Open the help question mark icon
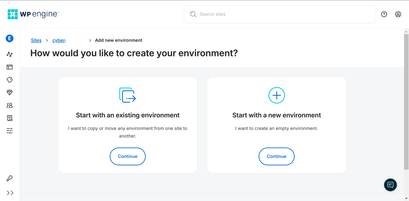Viewport: 409px width, 201px height. pos(384,14)
